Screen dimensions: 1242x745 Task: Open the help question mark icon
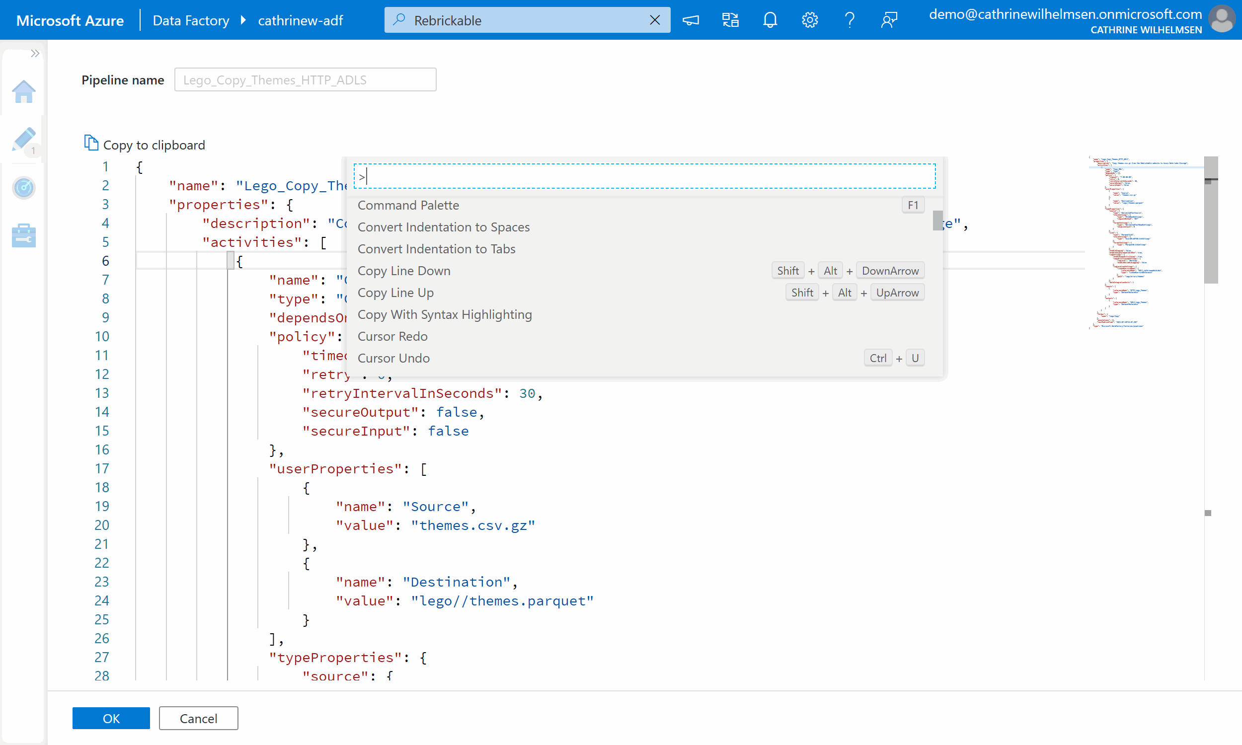(x=850, y=20)
